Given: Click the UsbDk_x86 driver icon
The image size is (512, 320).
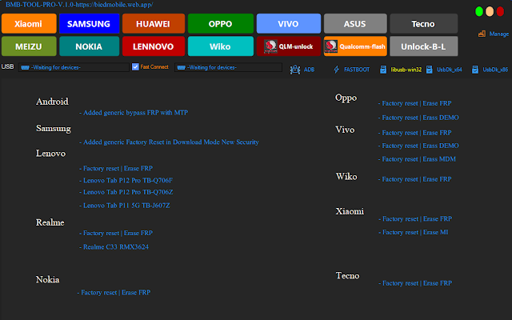Looking at the screenshot, I should tap(475, 70).
